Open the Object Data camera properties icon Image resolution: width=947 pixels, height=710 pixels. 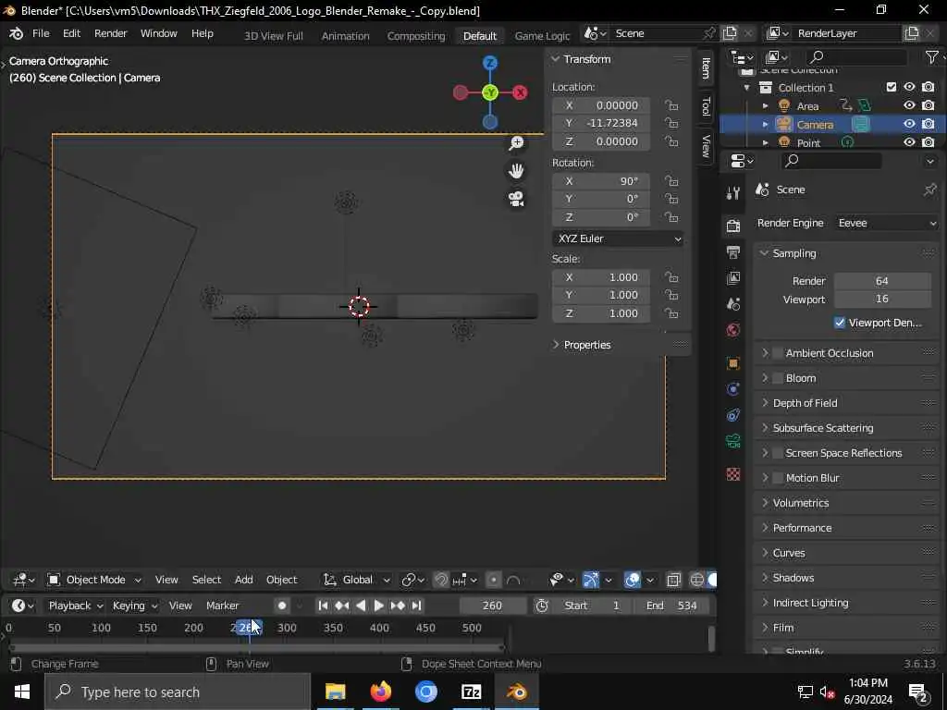733,441
